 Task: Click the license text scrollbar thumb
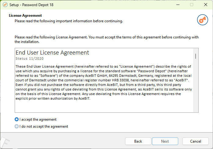pos(195,56)
